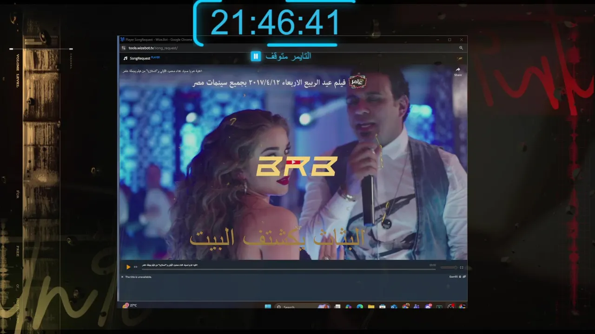Click the taskbar Search box
Viewport: 595px width, 334px height.
[x=302, y=307]
